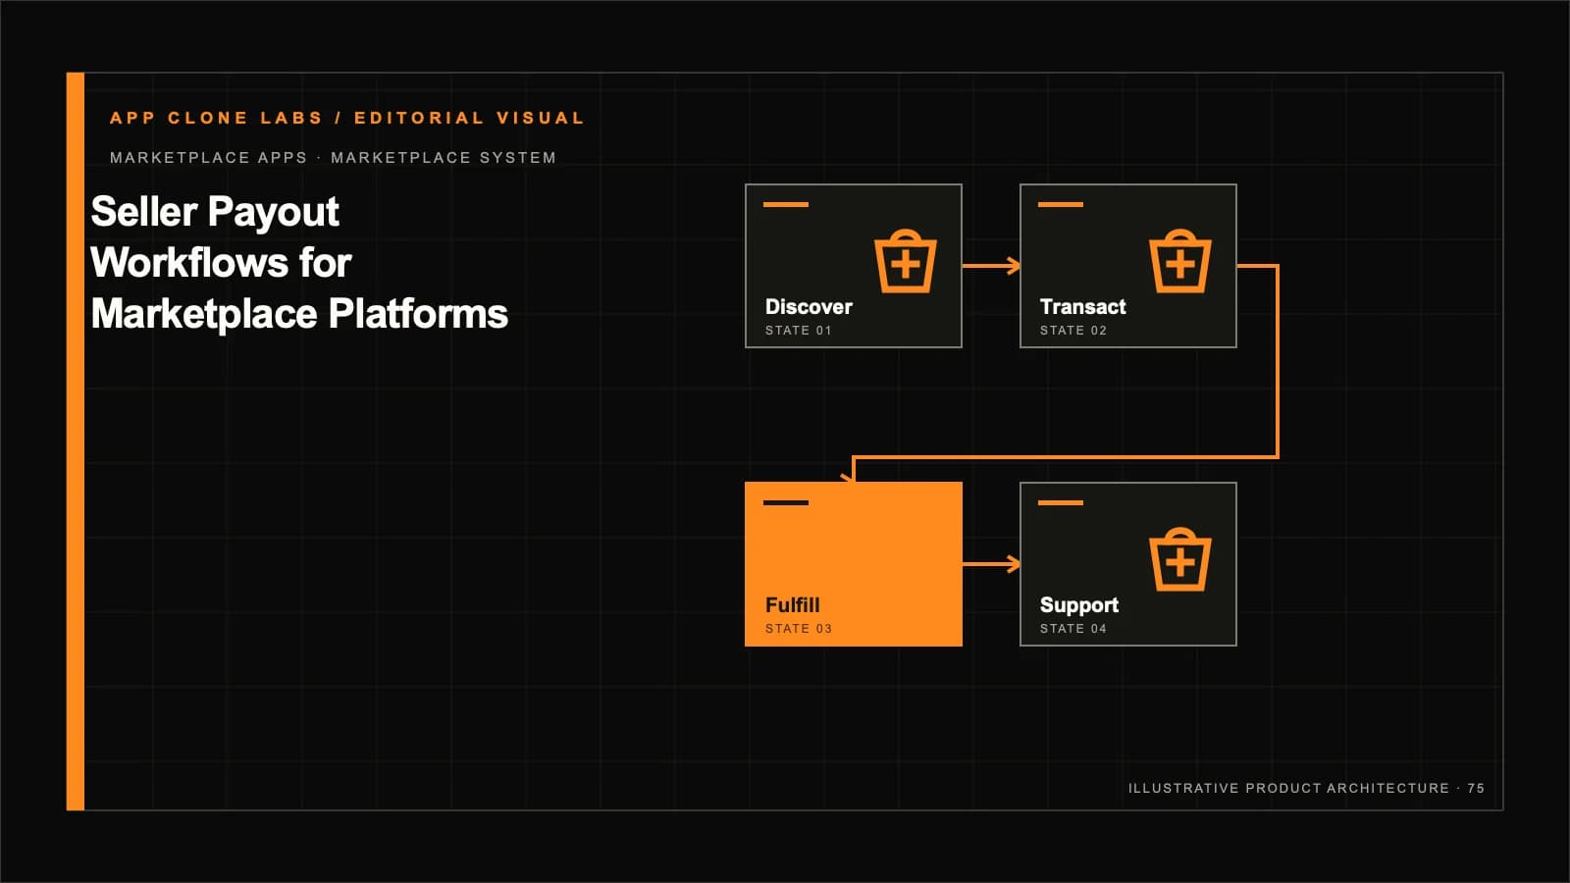
Task: Click the STATE 02 caption
Action: point(1073,331)
